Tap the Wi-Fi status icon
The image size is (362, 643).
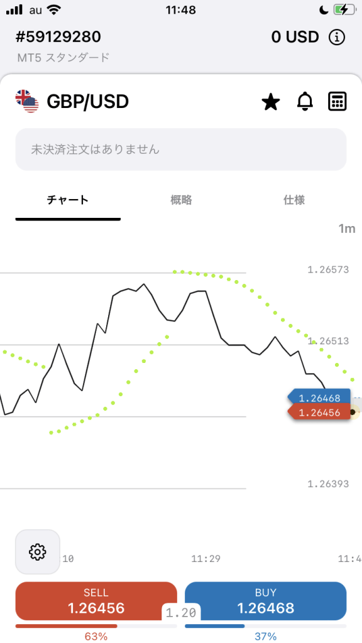coord(53,10)
